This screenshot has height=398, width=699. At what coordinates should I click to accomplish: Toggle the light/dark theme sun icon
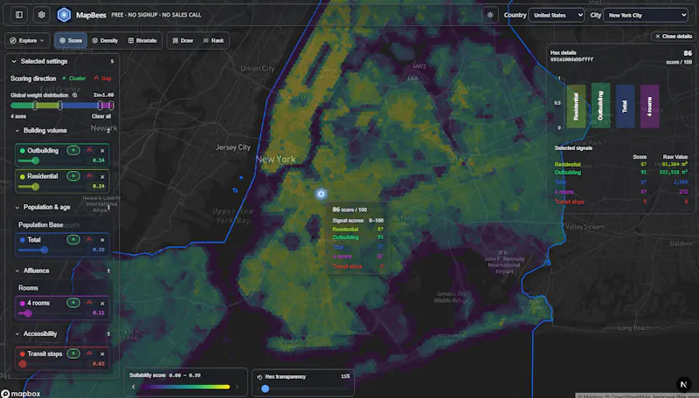[x=490, y=15]
